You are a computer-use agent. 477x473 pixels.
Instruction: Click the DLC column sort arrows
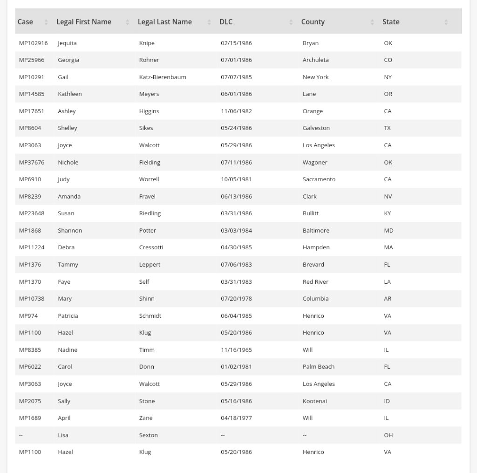pyautogui.click(x=291, y=22)
